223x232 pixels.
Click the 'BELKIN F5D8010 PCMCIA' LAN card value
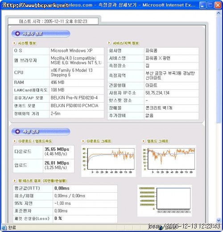pos(74,106)
